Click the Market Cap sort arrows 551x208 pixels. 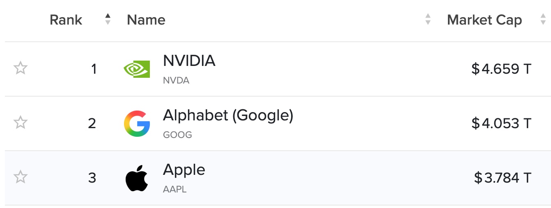543,19
